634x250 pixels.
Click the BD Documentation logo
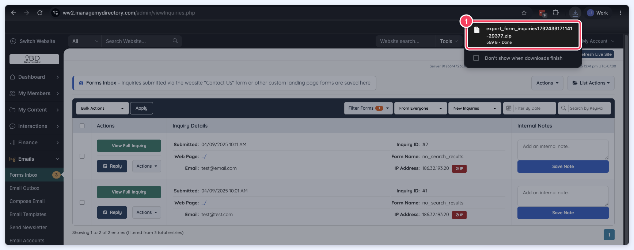pos(34,59)
